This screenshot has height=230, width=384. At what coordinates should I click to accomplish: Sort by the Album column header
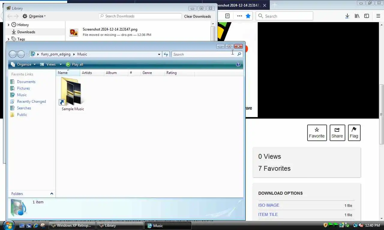(x=116, y=73)
